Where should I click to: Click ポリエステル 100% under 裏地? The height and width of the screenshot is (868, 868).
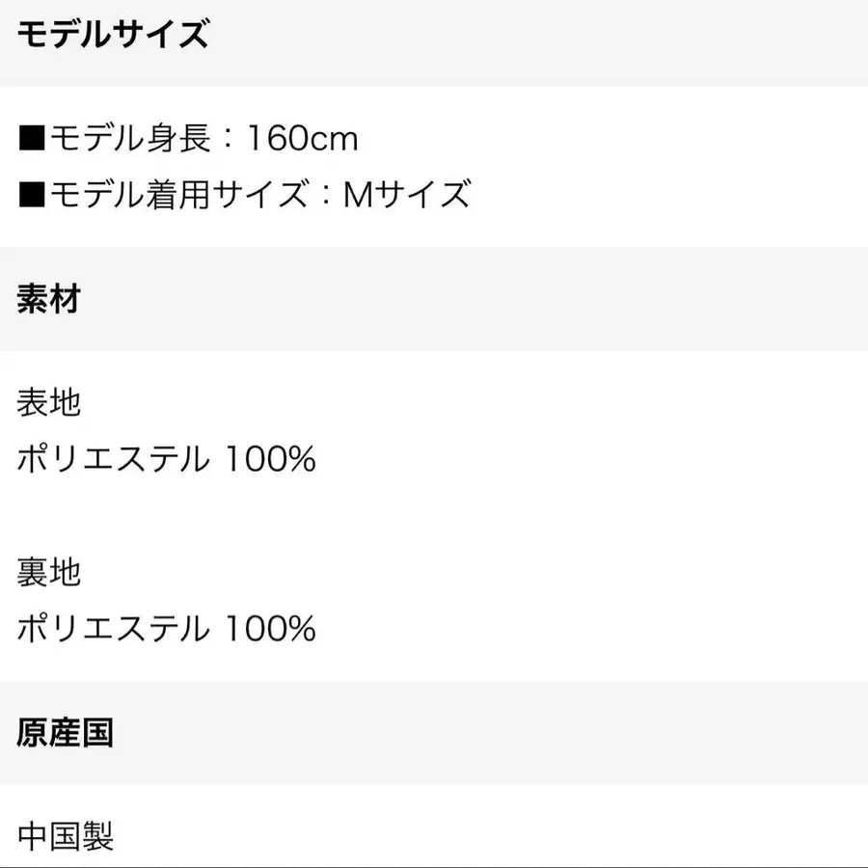[x=166, y=628]
